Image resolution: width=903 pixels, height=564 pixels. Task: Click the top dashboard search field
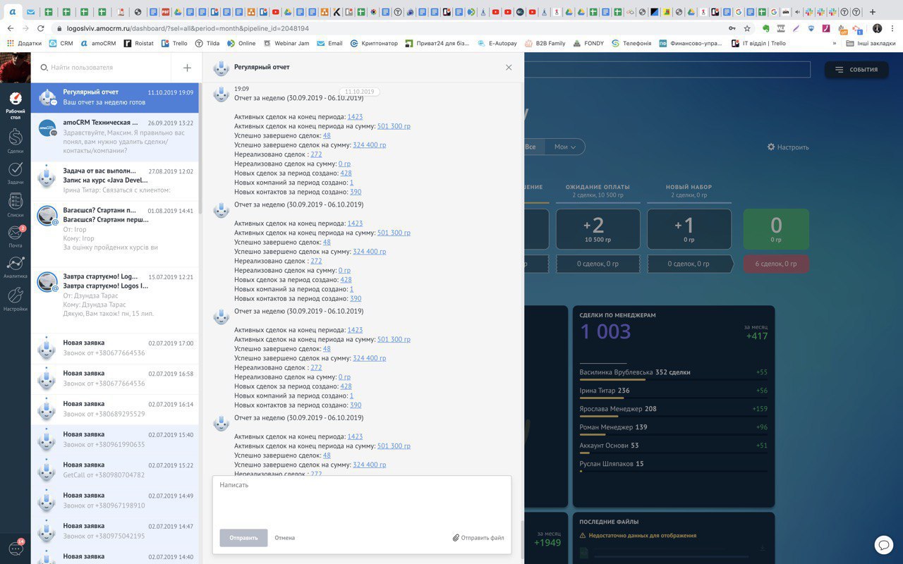point(667,69)
